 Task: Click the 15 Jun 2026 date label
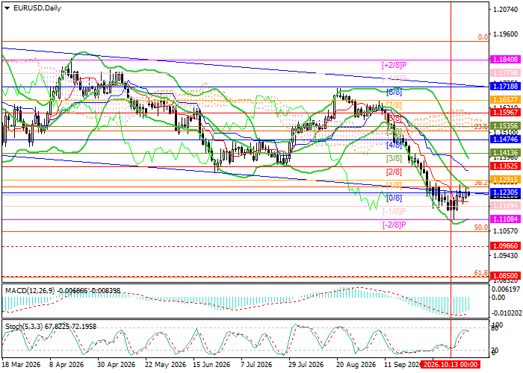[211, 365]
